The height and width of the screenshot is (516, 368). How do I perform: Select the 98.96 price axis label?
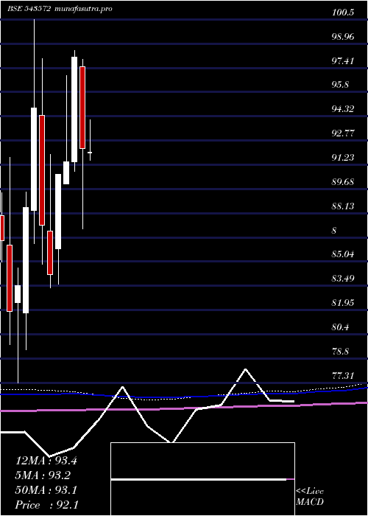(x=343, y=37)
